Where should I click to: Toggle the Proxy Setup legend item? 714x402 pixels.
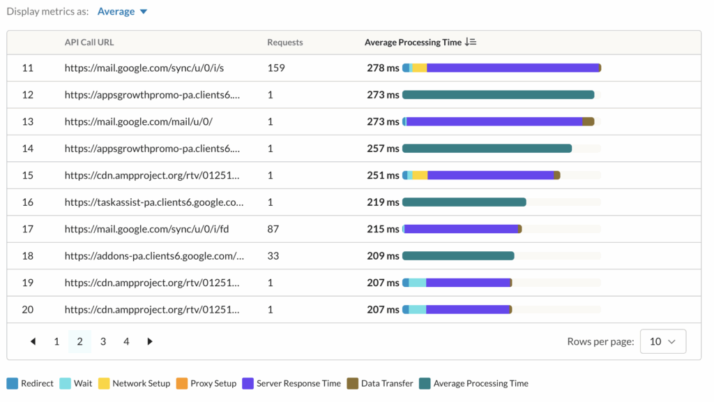pos(206,383)
